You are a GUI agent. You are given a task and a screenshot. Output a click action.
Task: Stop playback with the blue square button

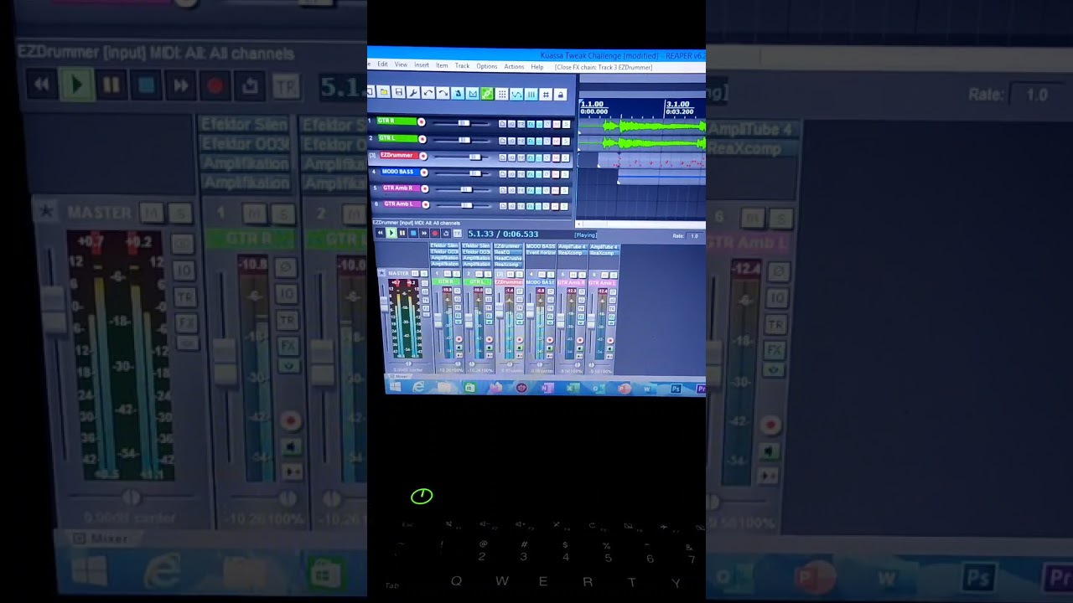point(413,233)
